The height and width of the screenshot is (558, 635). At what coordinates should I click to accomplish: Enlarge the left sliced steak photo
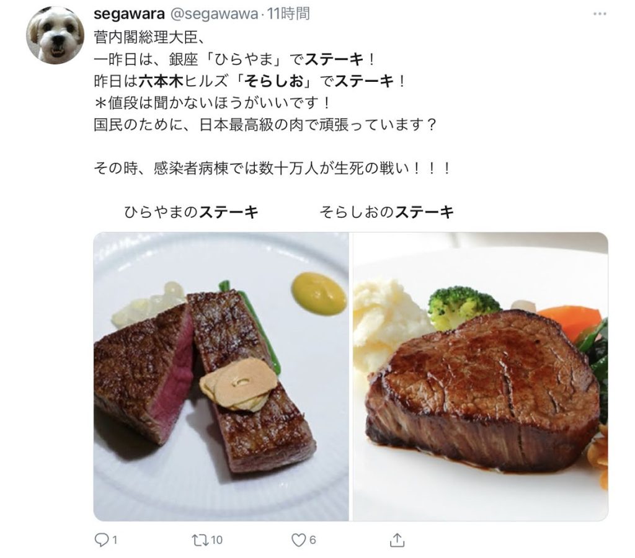[x=221, y=376]
